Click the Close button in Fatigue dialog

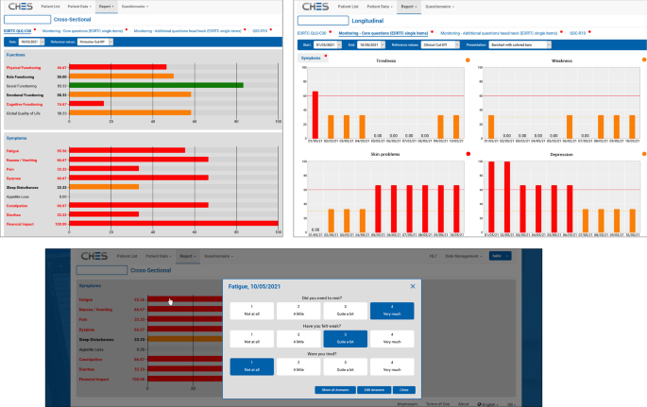[404, 390]
